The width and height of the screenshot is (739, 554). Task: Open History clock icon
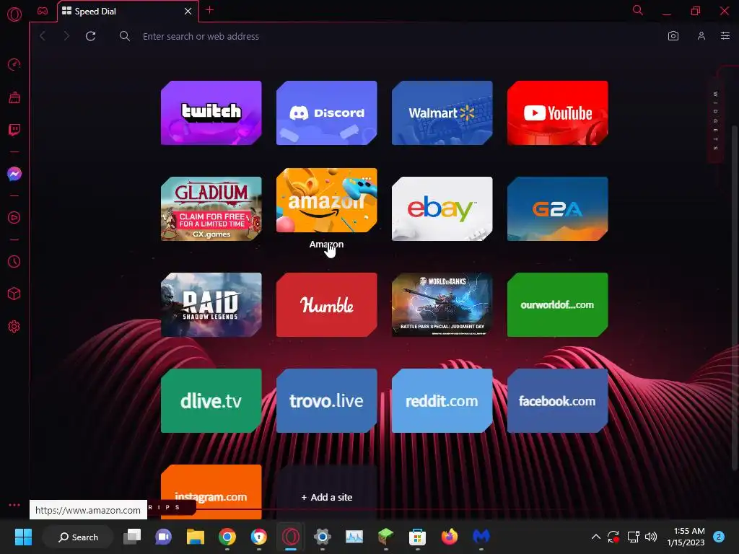14,261
